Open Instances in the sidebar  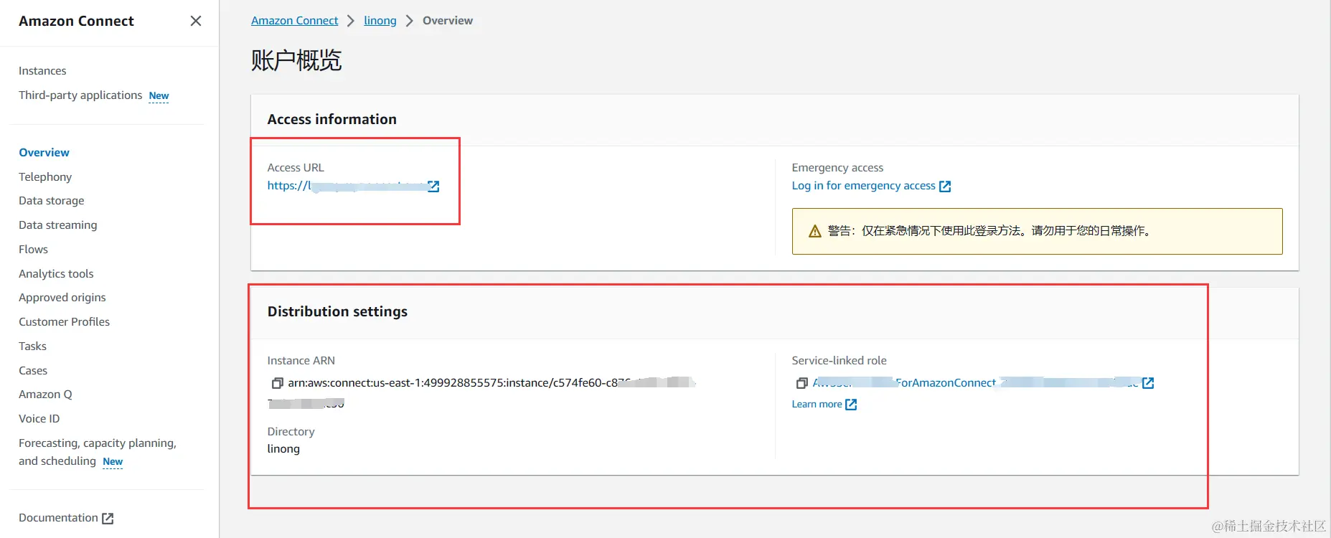[x=42, y=70]
